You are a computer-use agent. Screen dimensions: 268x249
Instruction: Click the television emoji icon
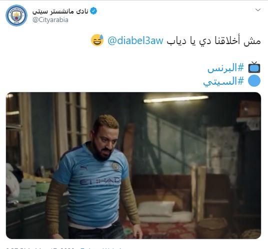(254, 67)
